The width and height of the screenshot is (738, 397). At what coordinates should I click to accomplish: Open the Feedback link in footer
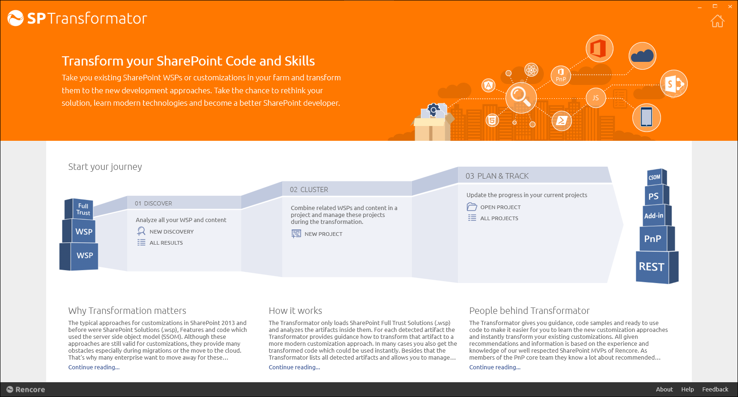[x=715, y=390]
